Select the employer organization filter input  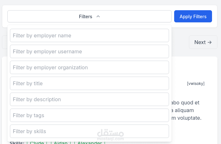(x=89, y=67)
